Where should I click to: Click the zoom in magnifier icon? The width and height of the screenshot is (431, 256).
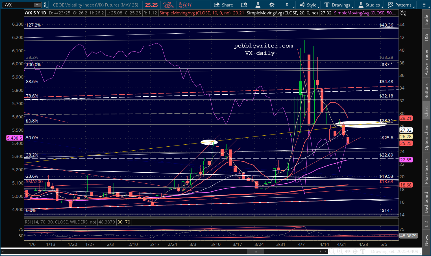(x=340, y=251)
